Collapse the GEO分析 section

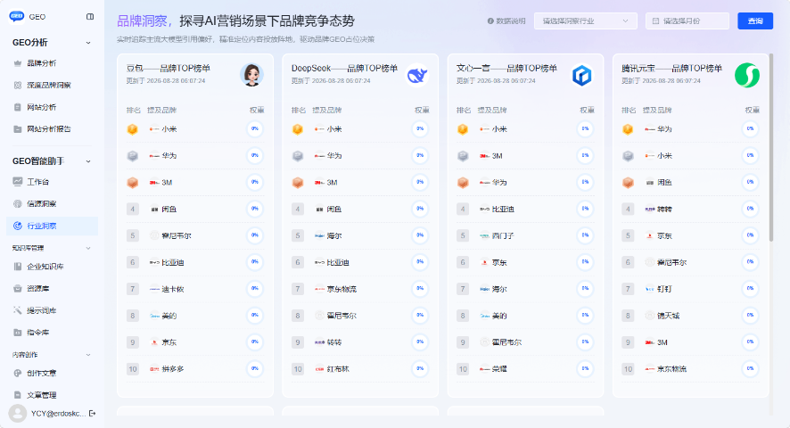coord(88,43)
